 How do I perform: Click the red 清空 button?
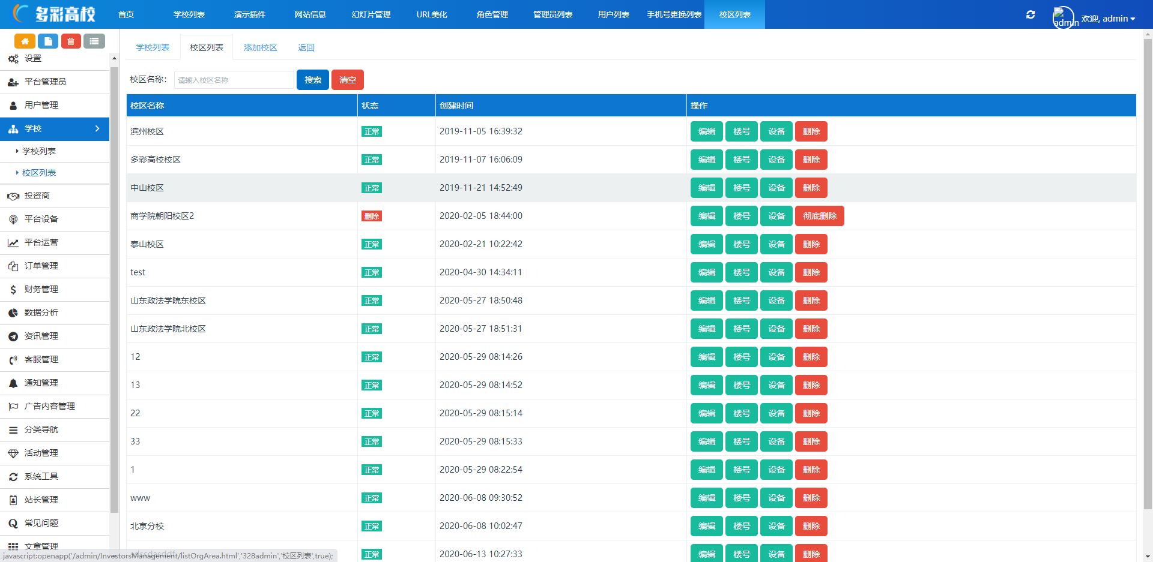coord(348,80)
